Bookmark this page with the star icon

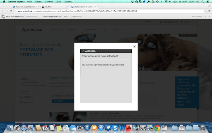click(x=205, y=11)
